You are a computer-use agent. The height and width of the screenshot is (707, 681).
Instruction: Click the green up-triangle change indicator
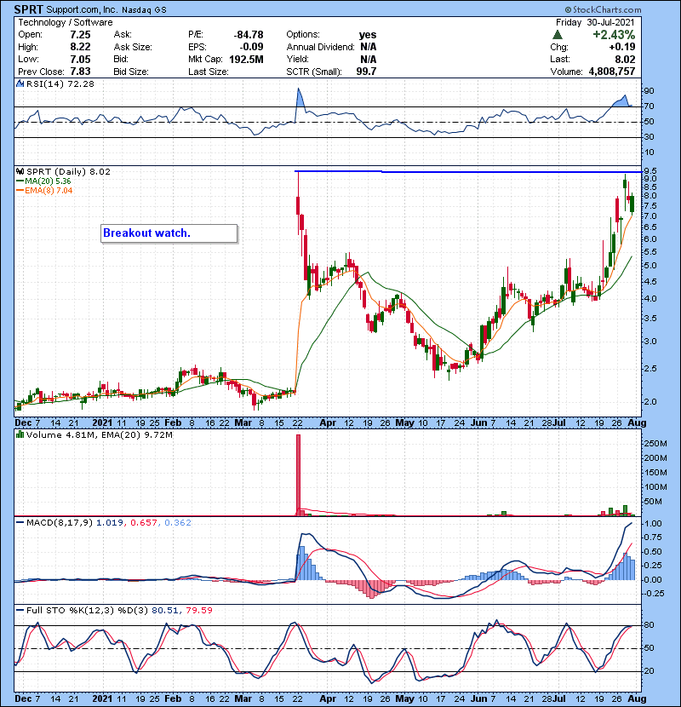click(x=558, y=35)
